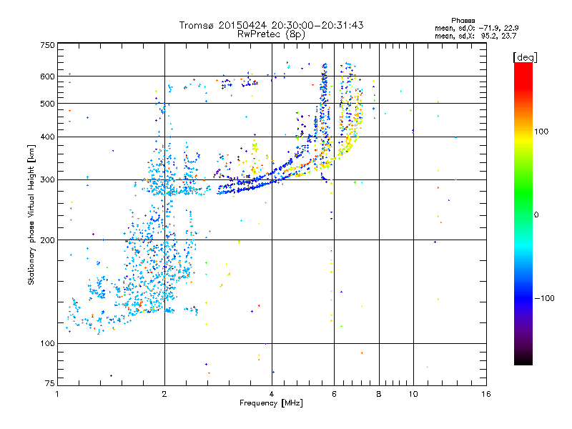This screenshot has height=429, width=572.
Task: Click the plot title 'Tromsø 20150424 20:30:00-20:31:43'
Action: pos(272,25)
